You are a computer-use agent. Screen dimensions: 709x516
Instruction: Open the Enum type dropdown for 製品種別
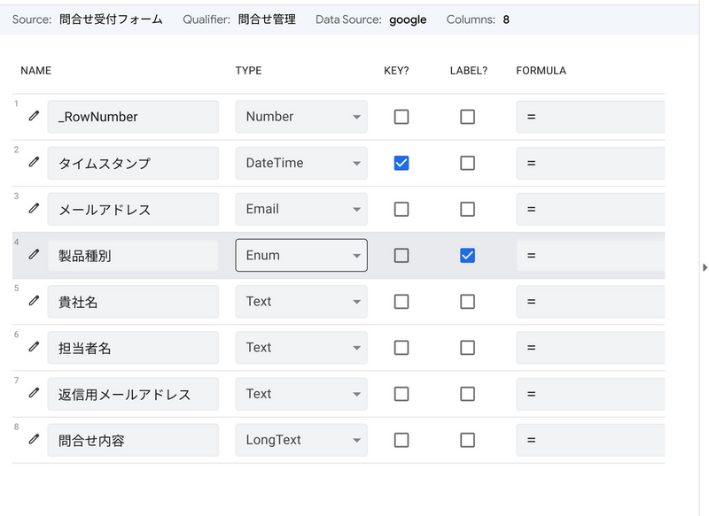click(x=301, y=255)
